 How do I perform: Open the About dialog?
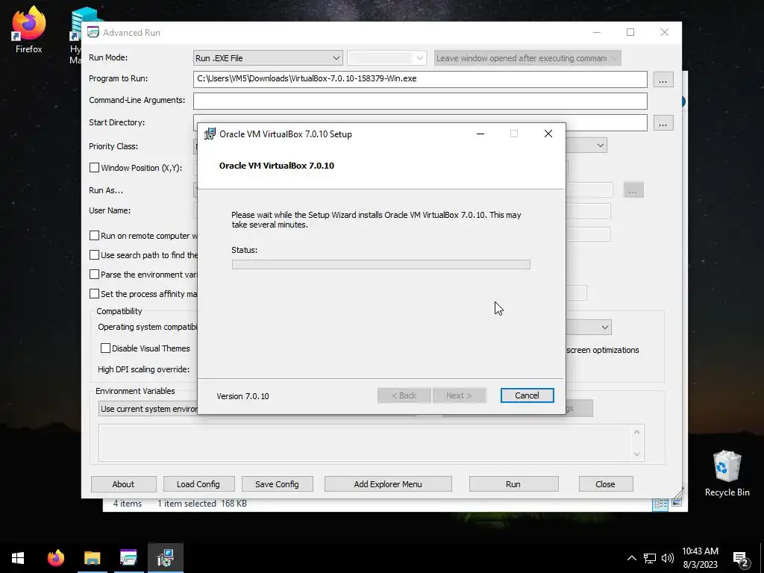[123, 484]
